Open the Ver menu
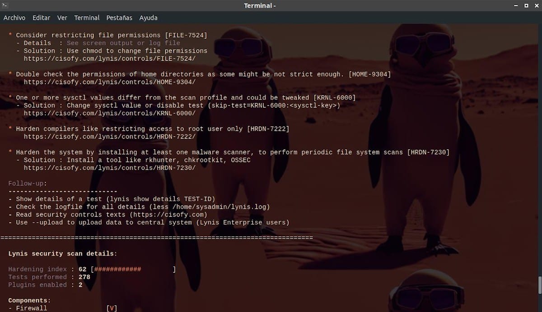Screen dimensions: 542x312 [62, 18]
